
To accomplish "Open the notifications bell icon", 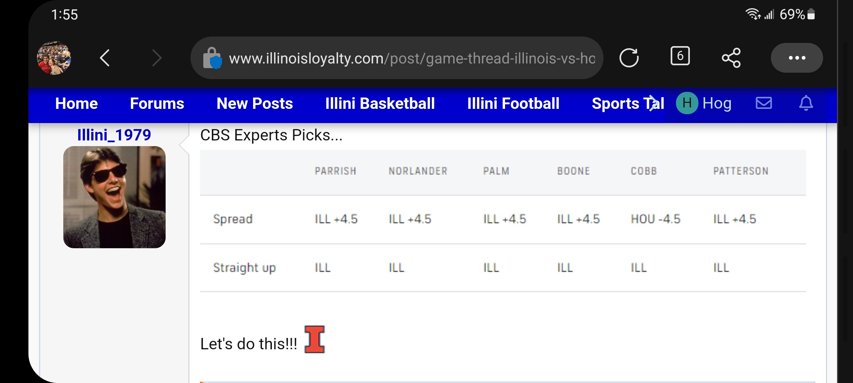I will click(806, 103).
